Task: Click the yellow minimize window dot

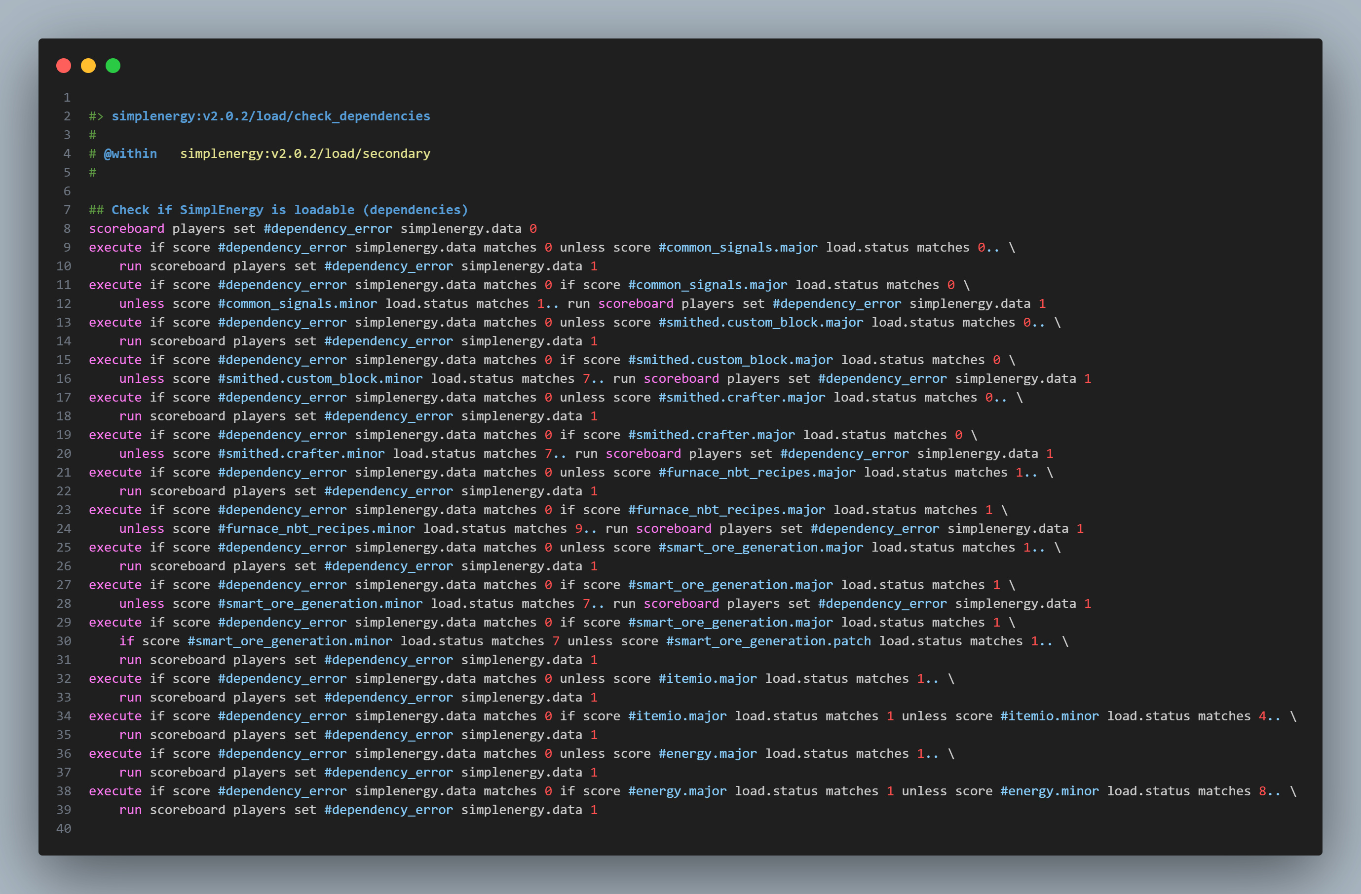Action: click(x=88, y=66)
